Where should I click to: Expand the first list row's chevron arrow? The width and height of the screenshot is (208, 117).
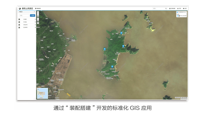point(35,19)
